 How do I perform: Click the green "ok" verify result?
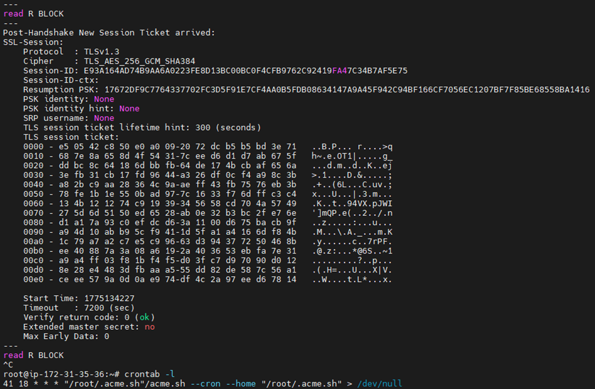(147, 317)
